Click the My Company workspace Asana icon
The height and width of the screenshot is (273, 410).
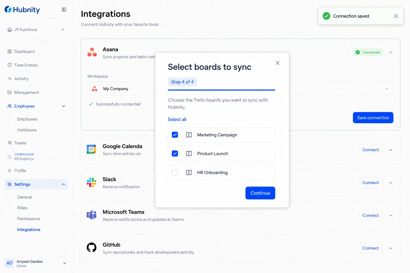[94, 89]
